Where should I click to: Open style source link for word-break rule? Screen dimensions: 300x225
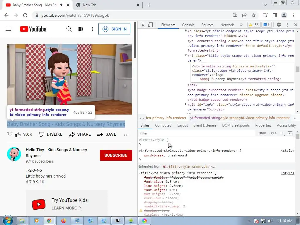point(288,151)
